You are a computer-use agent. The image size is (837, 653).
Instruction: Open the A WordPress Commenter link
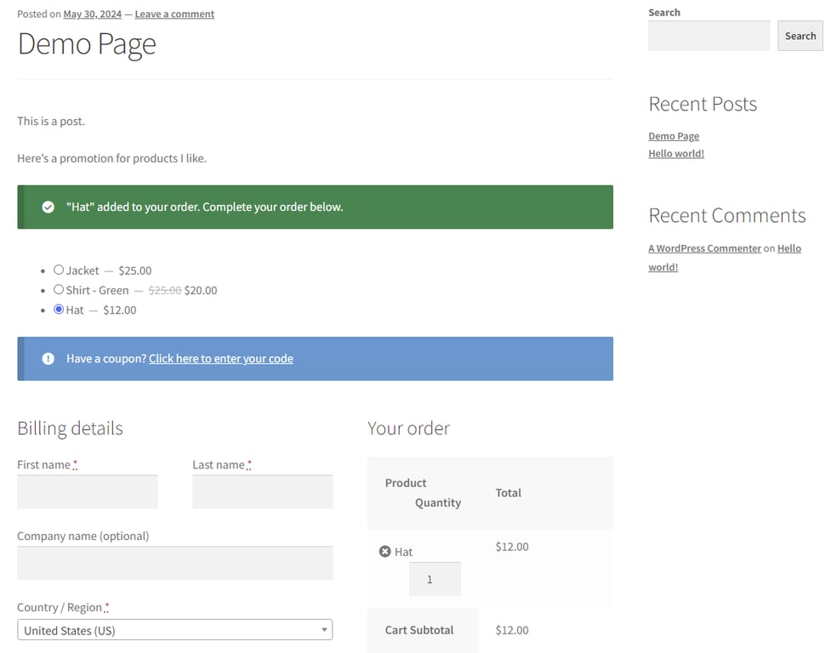(704, 247)
